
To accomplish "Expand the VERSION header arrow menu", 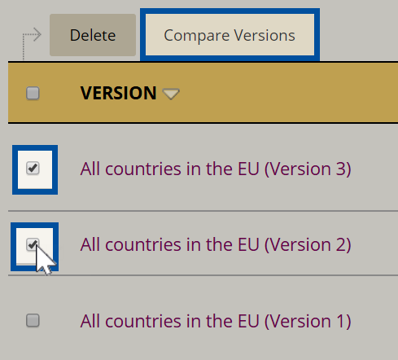I will (x=171, y=94).
